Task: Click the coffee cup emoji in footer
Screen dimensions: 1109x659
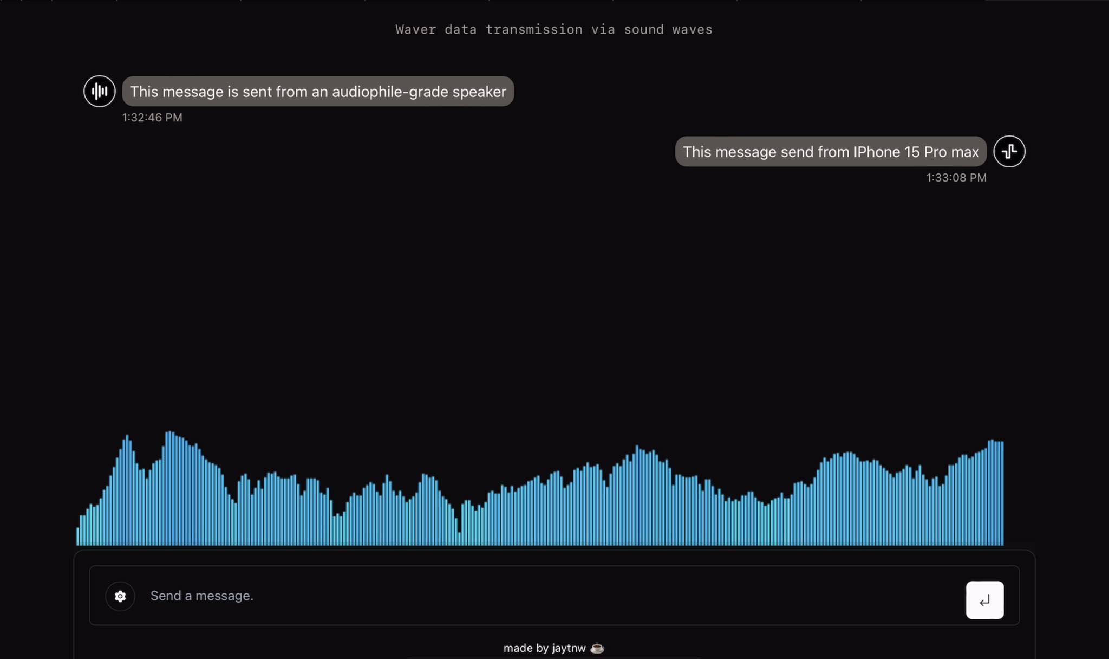Action: click(597, 648)
